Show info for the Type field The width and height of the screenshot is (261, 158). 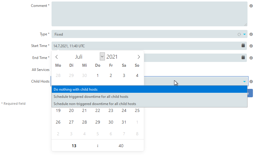(251, 34)
